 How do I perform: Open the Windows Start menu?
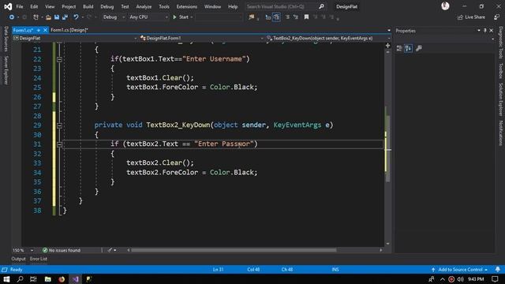coord(6,278)
